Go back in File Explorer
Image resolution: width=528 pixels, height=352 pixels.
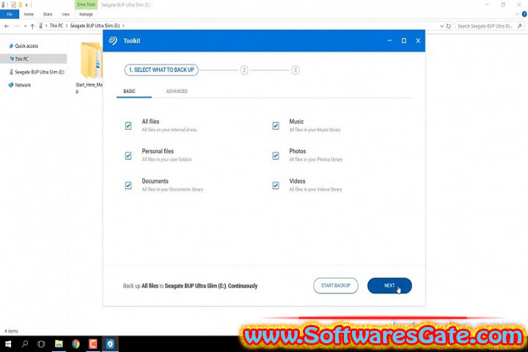[x=7, y=26]
